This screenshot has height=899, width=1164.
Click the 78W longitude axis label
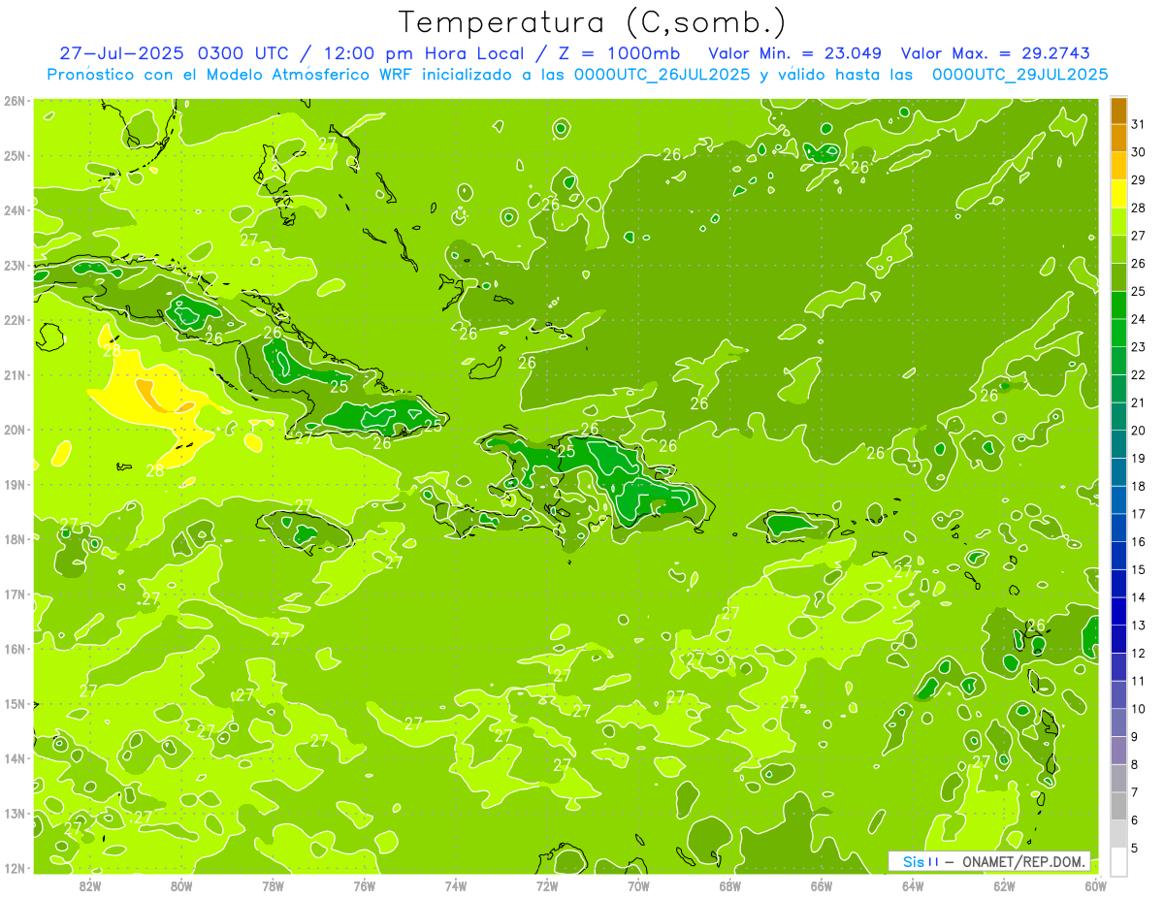pyautogui.click(x=273, y=884)
